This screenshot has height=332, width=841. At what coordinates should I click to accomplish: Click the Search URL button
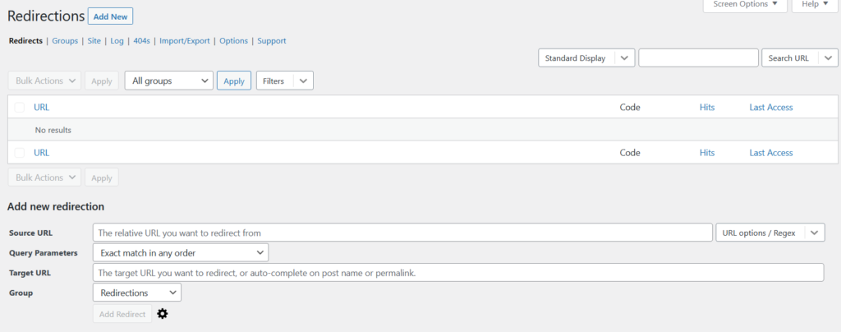789,58
